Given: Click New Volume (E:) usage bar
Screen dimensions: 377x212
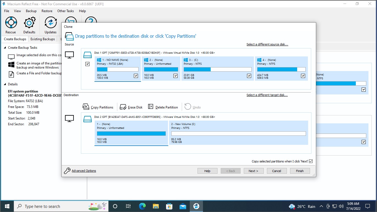Looking at the screenshot, I should point(238,134).
